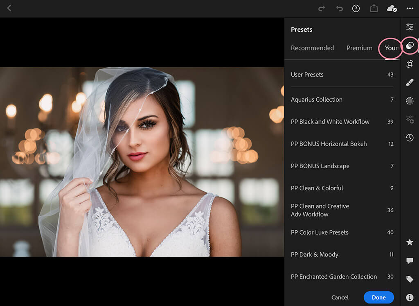This screenshot has height=306, width=419.
Task: Go back with the top-left arrow
Action: 9,8
